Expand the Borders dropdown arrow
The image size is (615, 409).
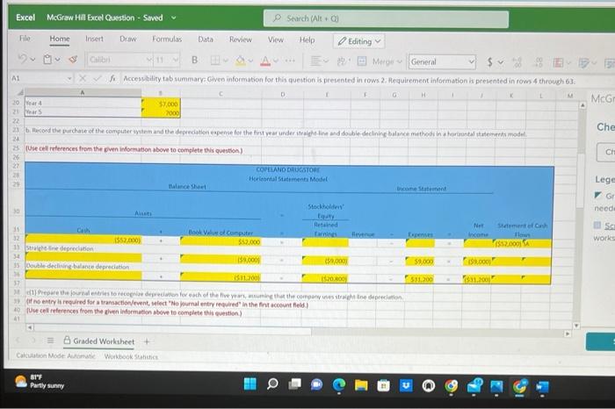[225, 61]
